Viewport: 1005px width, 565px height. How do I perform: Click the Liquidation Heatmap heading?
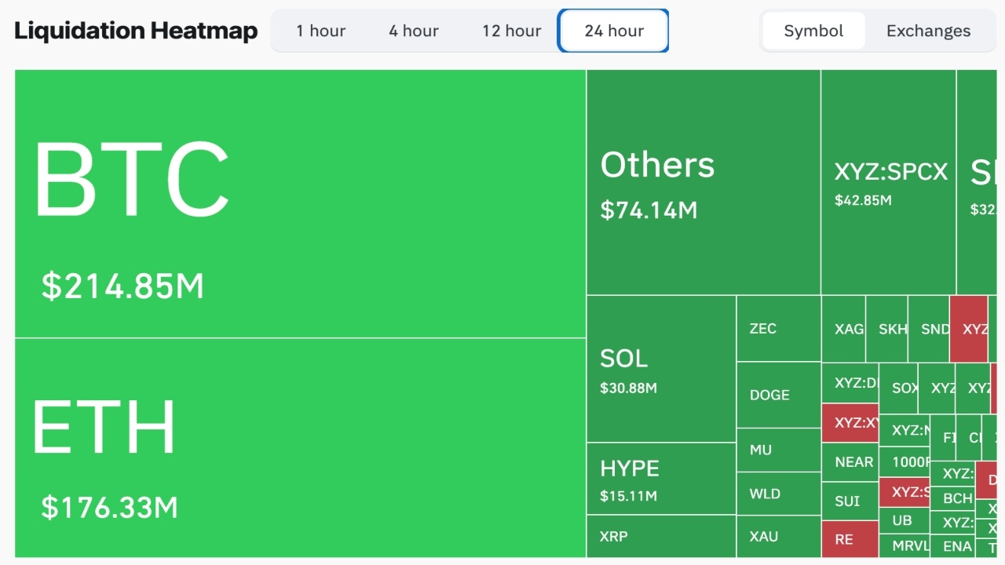(x=136, y=31)
